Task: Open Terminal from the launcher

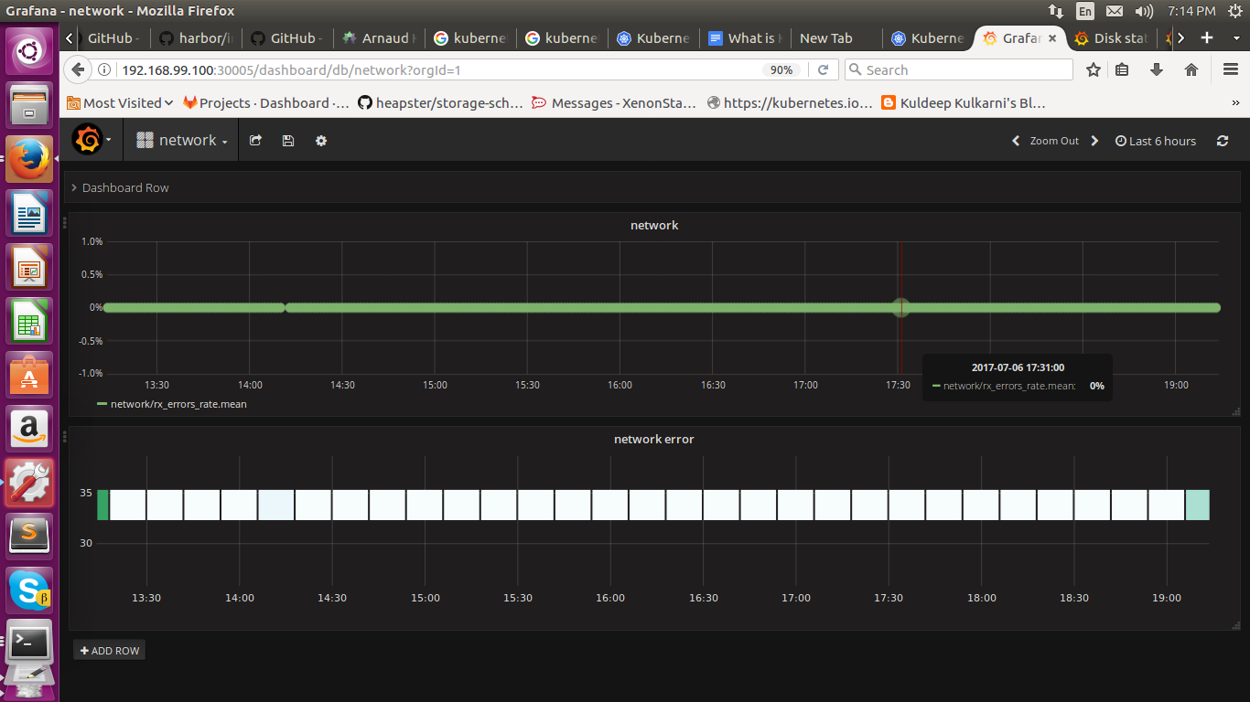Action: [30, 643]
